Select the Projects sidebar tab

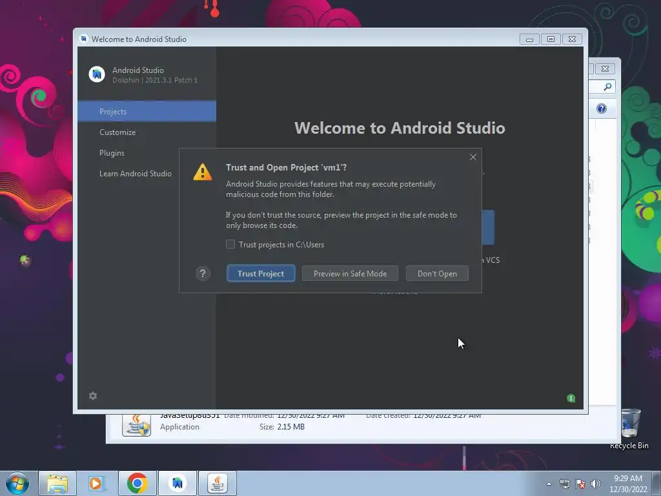coord(147,111)
